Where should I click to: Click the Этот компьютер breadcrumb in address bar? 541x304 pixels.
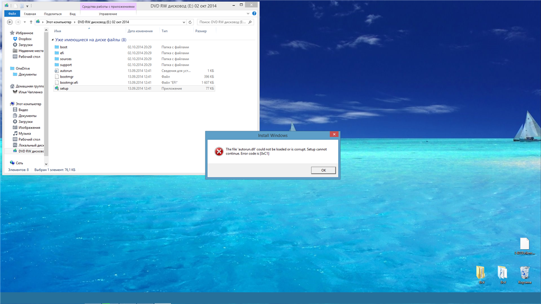(59, 22)
